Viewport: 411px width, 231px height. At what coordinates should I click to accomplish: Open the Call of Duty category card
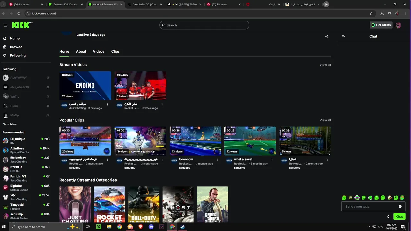tap(144, 204)
